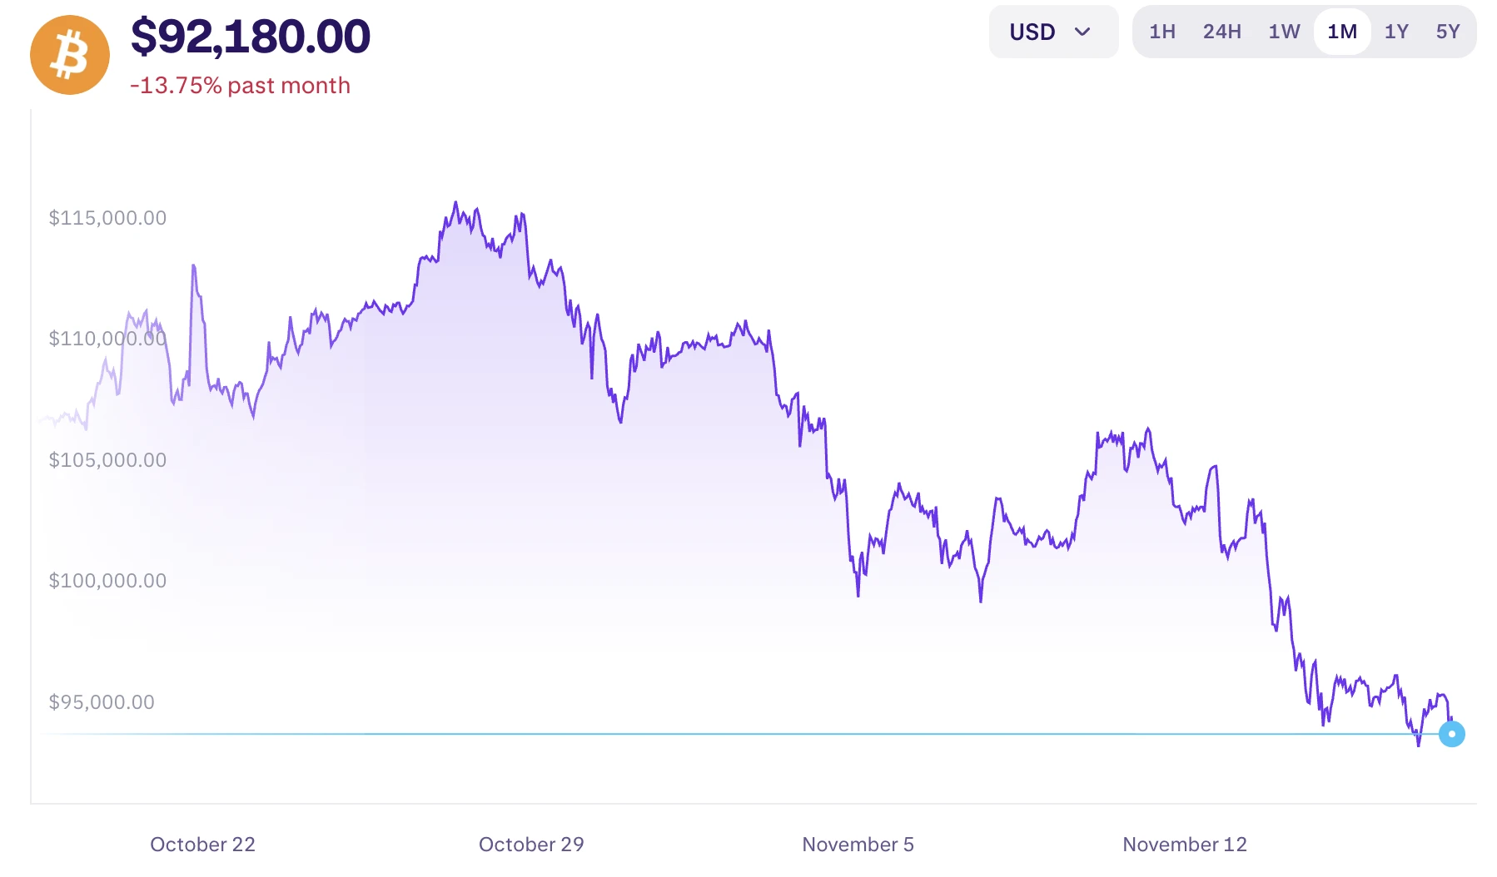Click the Bitcoin logo icon

coord(69,54)
